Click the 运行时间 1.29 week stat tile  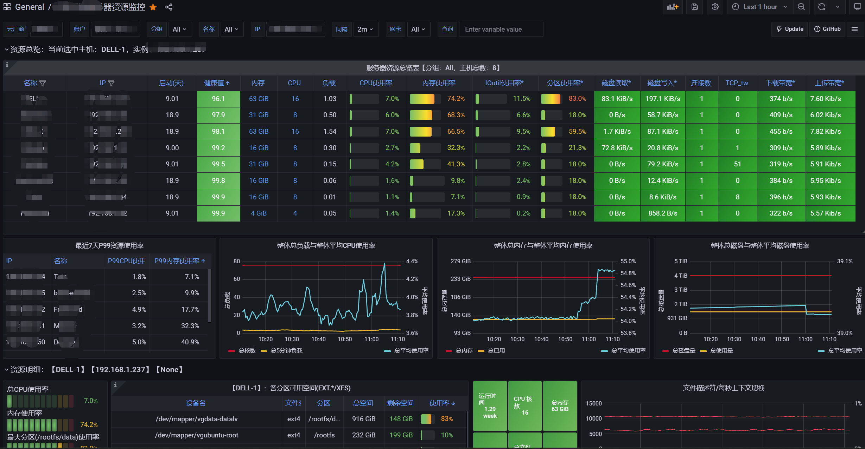[x=490, y=406]
